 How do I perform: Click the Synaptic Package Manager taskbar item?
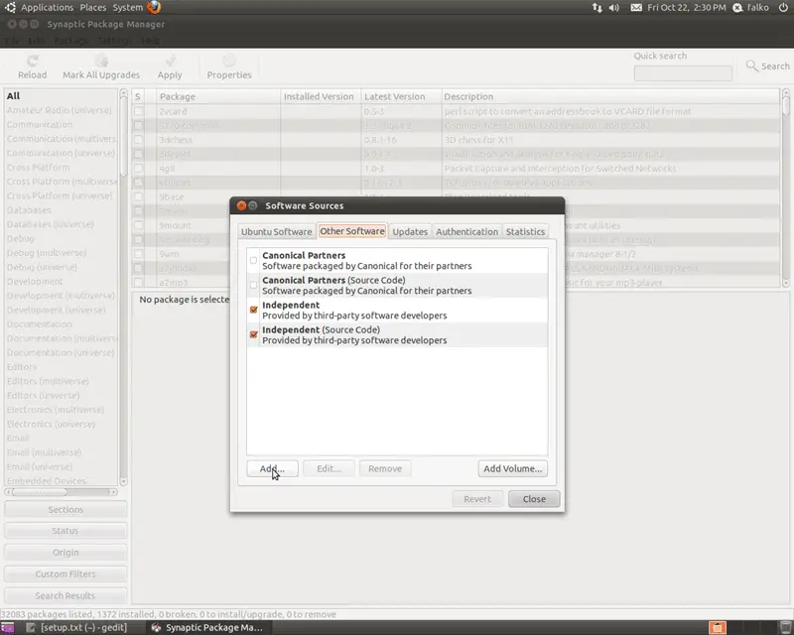pyautogui.click(x=207, y=627)
